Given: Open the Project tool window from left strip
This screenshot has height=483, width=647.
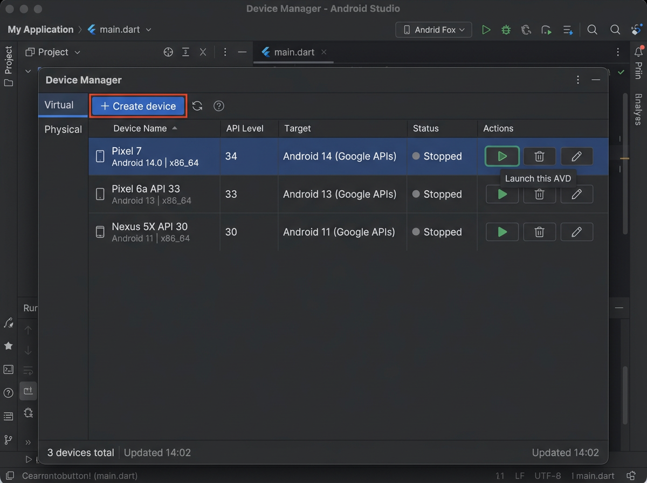Looking at the screenshot, I should click(8, 66).
